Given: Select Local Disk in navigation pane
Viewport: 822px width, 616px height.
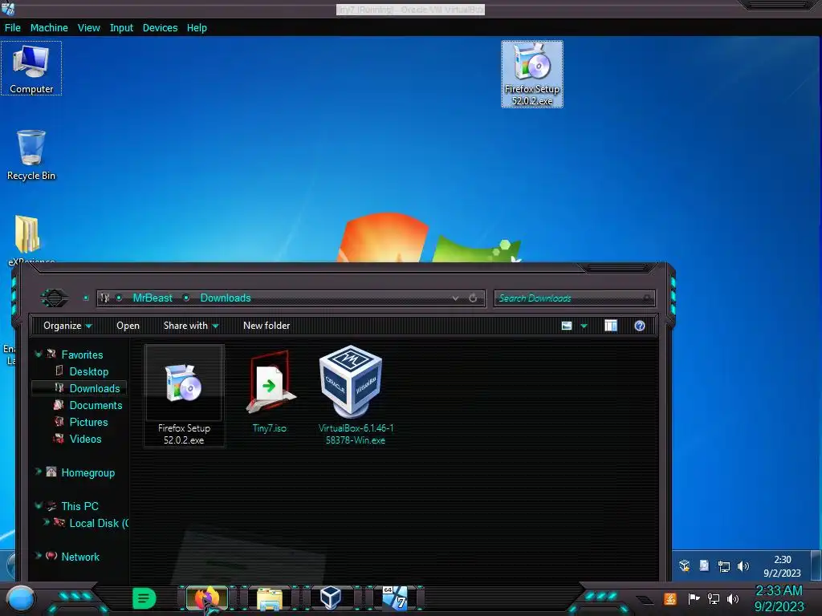Looking at the screenshot, I should point(99,523).
